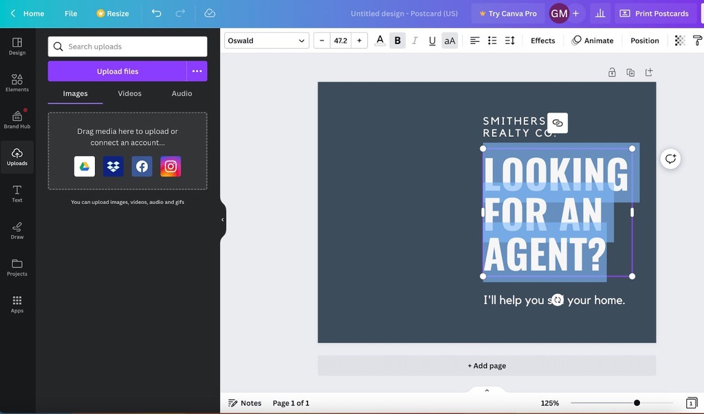Collapse the side panel
Screen dimensions: 704x414
(223, 220)
